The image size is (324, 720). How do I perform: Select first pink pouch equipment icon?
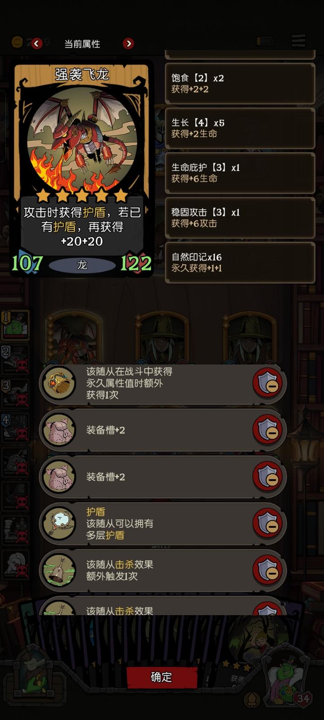point(59,430)
